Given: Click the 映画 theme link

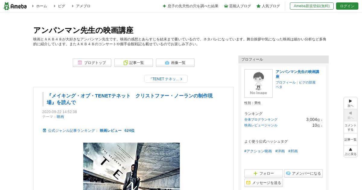Looking at the screenshot, I should click(x=60, y=117).
